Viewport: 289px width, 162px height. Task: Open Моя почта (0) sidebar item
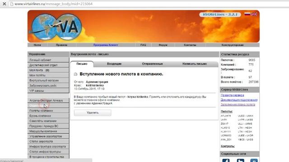click(48, 70)
